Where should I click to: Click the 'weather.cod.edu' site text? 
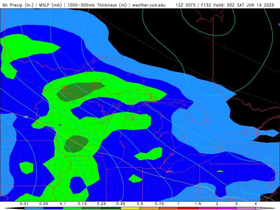point(149,5)
